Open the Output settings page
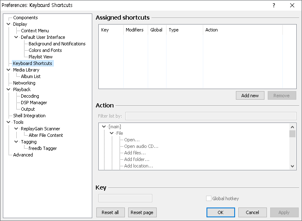This screenshot has width=302, height=221. pyautogui.click(x=28, y=109)
